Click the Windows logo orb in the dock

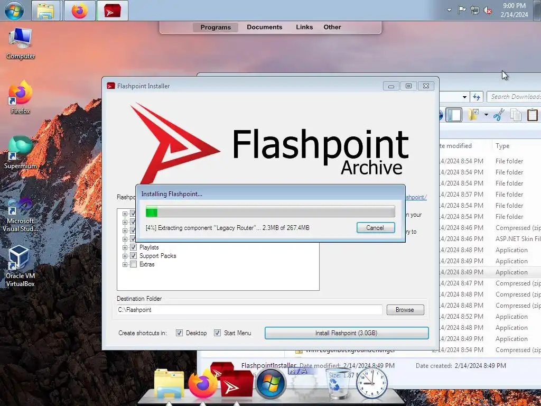click(x=271, y=384)
